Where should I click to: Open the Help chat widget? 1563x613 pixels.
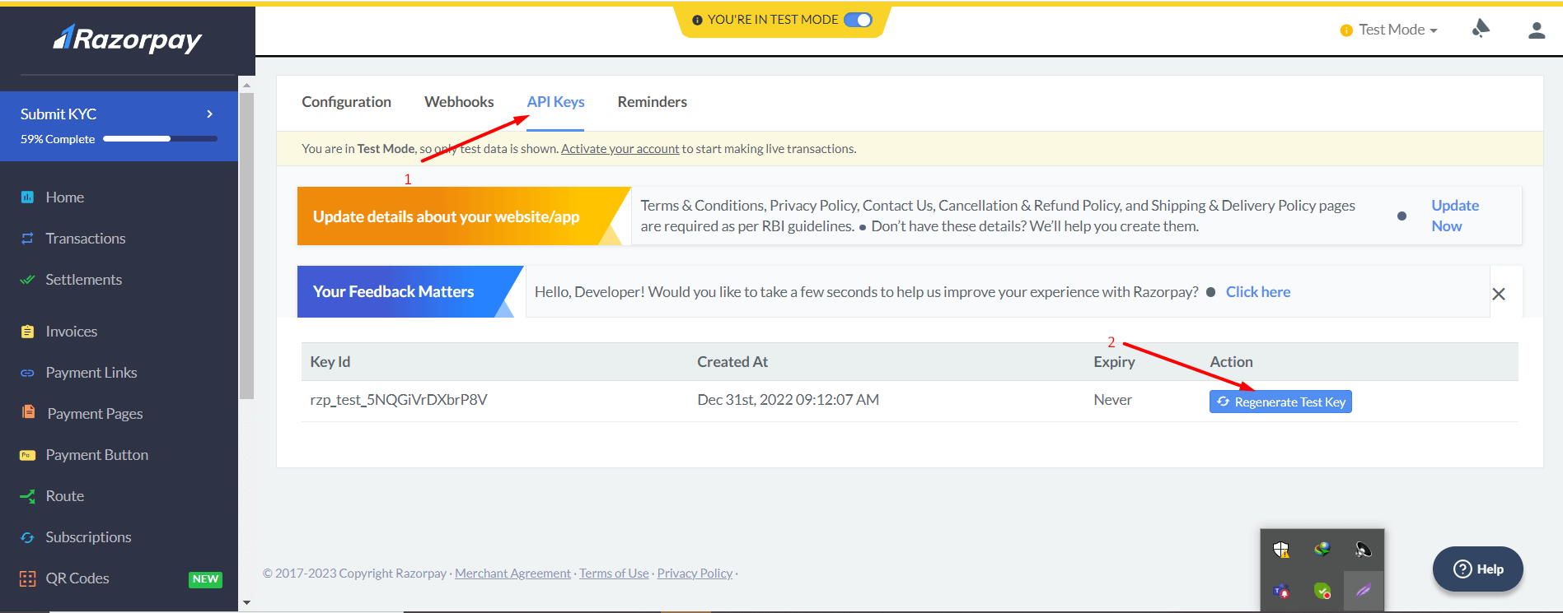[1477, 569]
